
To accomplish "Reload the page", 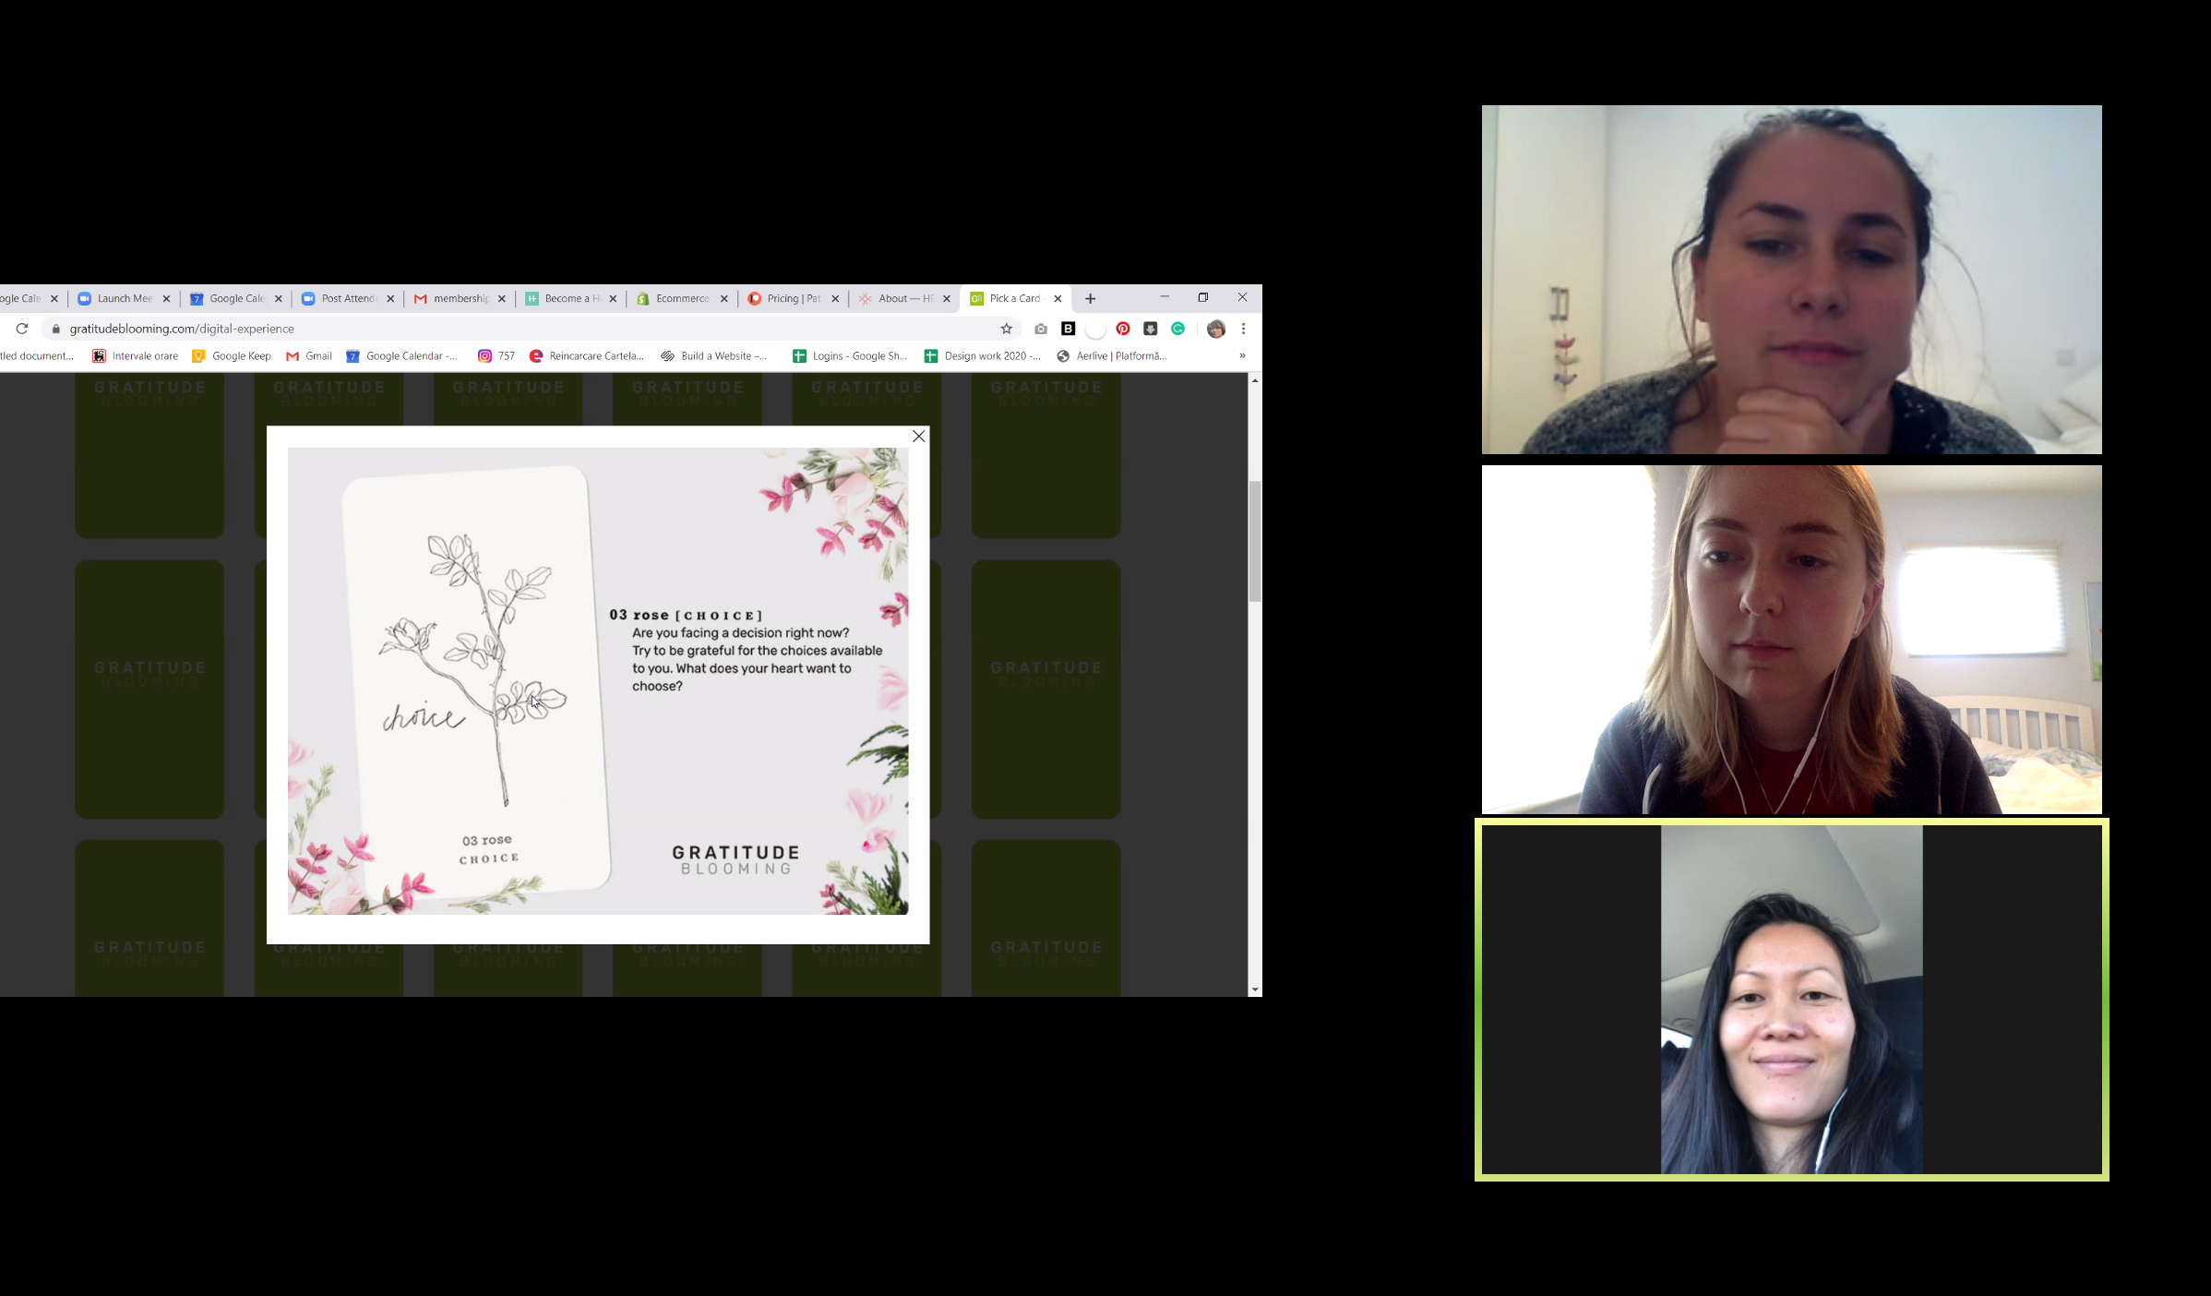I will (x=22, y=329).
